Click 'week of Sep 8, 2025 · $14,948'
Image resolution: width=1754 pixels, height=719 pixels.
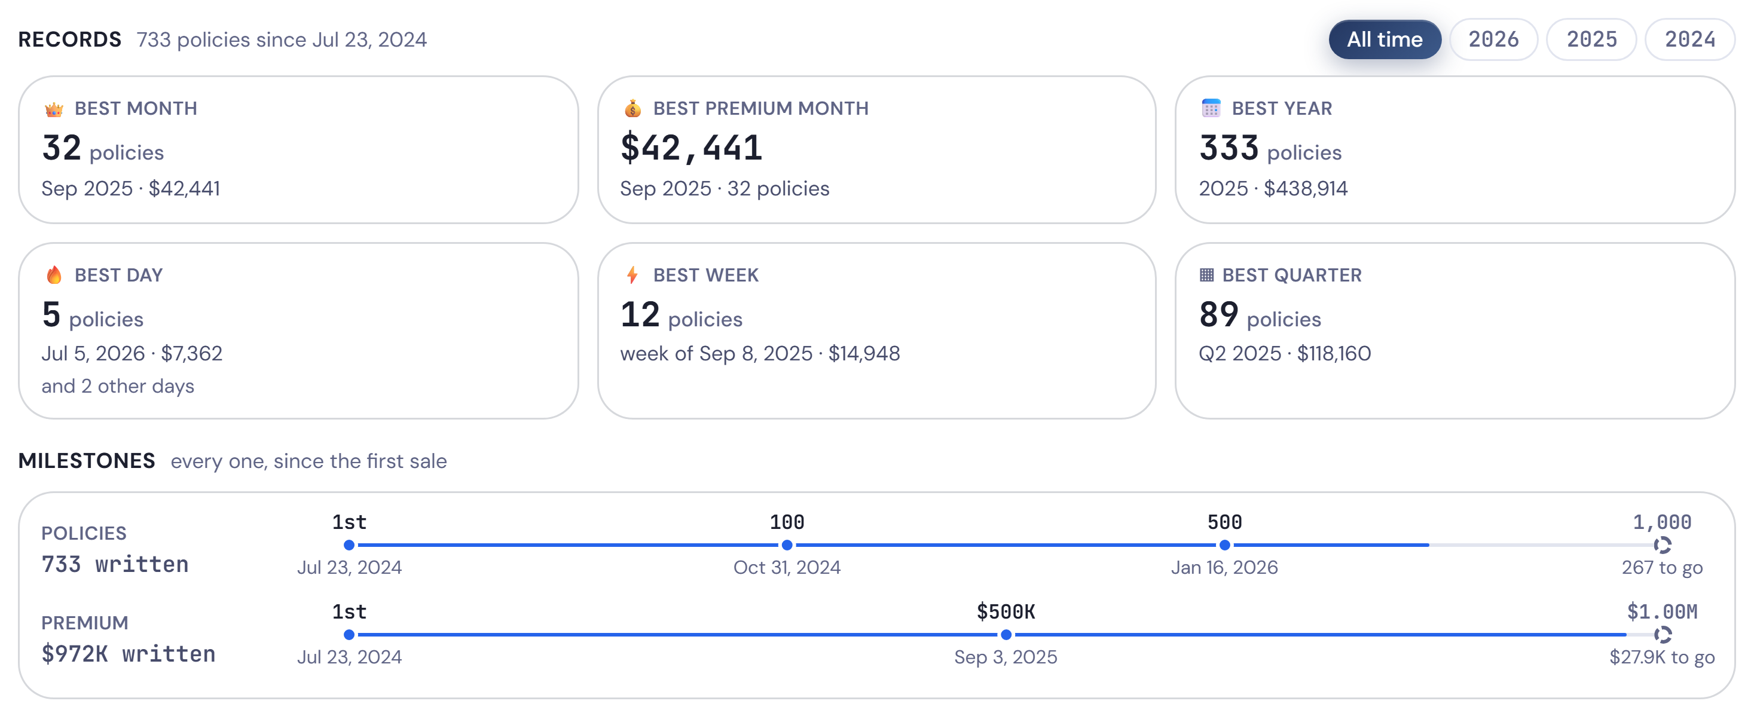coord(760,353)
